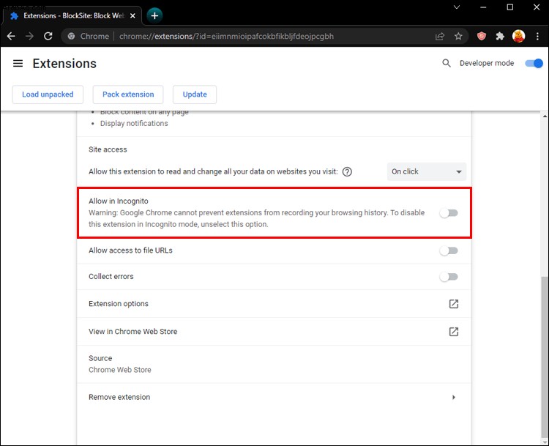The image size is (549, 446).
Task: Click the Allow access to file URLs label
Action: point(130,250)
